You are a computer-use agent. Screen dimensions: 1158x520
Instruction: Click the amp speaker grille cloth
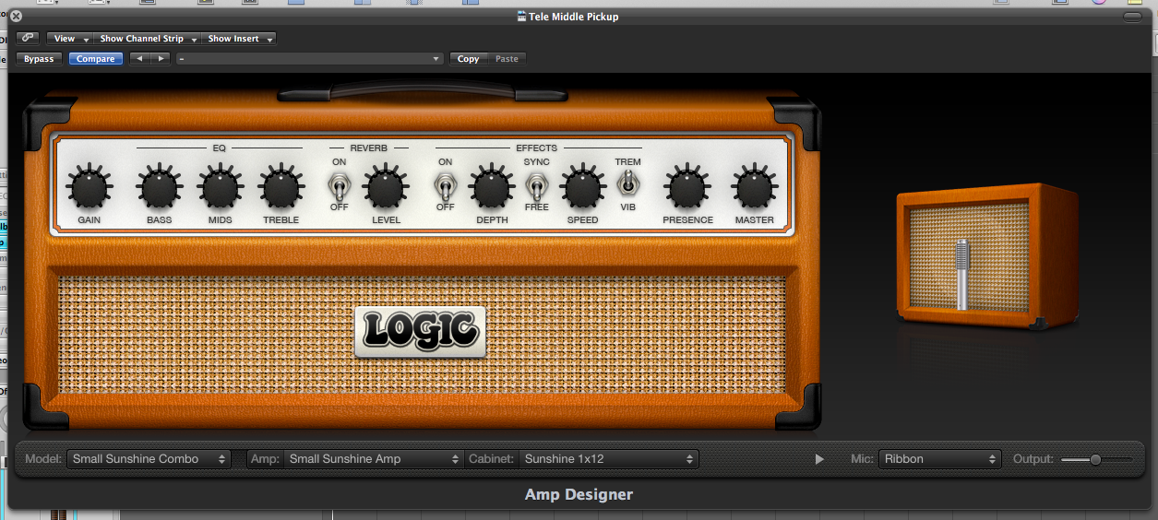pyautogui.click(x=422, y=333)
